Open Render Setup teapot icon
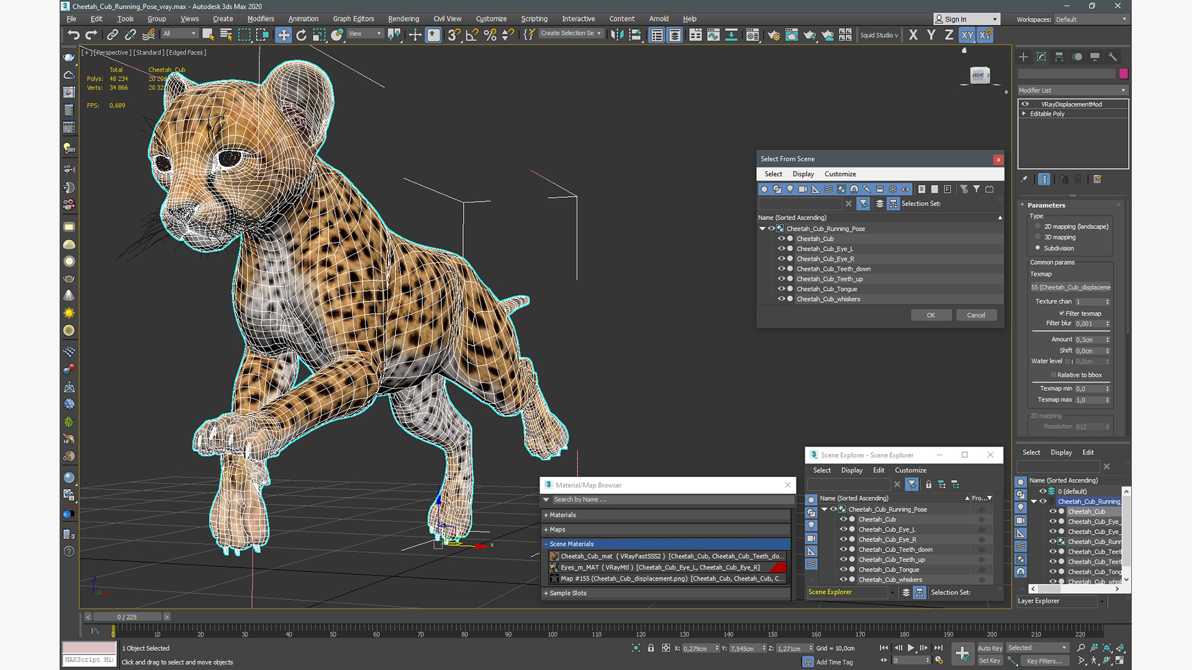 [x=774, y=35]
